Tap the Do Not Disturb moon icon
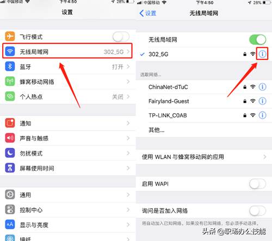 point(10,153)
